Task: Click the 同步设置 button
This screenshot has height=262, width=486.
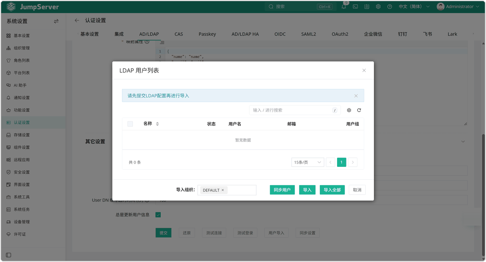Action: (x=308, y=233)
